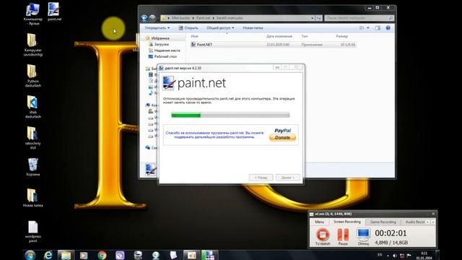Open Viber from the taskbar

tap(120, 255)
